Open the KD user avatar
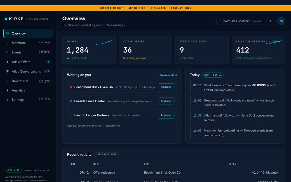The width and height of the screenshot is (291, 182). tap(281, 21)
